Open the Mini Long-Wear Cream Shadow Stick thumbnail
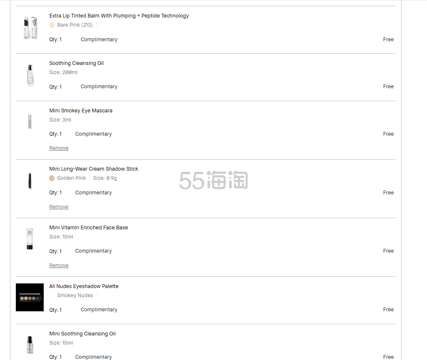This screenshot has width=427, height=360. coord(30,181)
